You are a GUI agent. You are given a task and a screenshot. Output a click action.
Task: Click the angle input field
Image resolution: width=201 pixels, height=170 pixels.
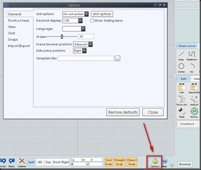(96, 164)
